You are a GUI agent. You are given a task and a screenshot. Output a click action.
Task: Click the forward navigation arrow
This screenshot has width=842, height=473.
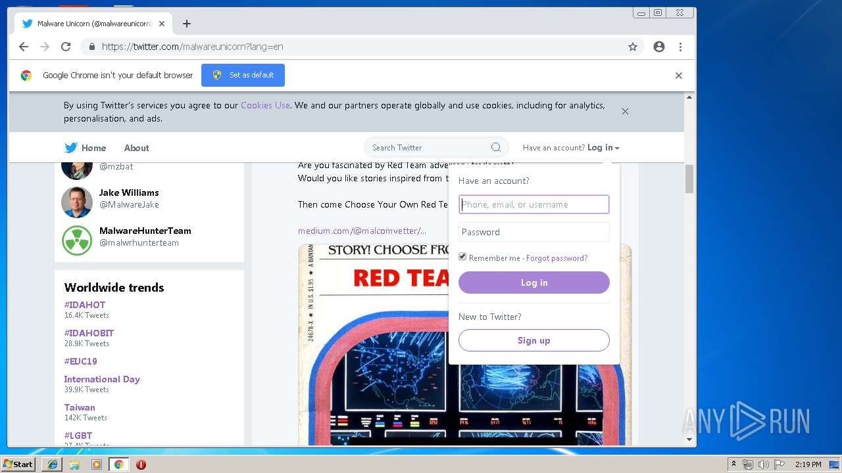(x=45, y=47)
